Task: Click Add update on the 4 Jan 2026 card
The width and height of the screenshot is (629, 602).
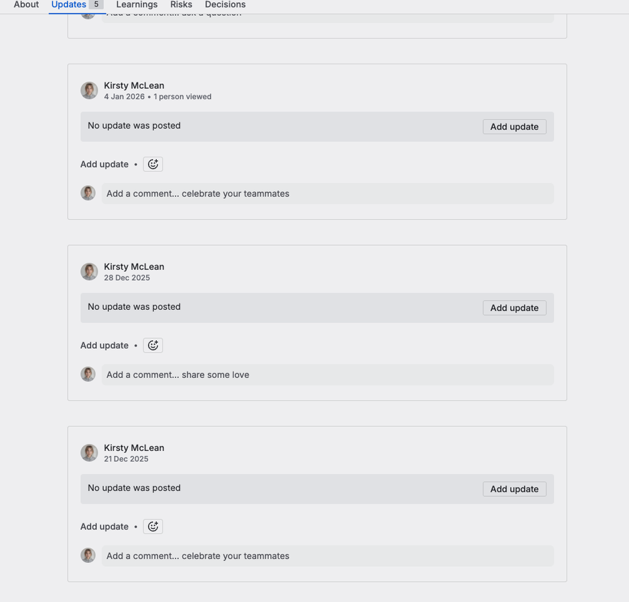Action: tap(514, 127)
